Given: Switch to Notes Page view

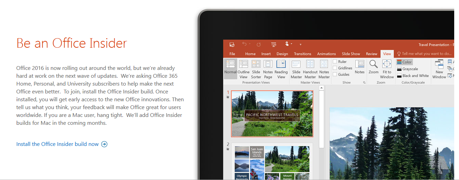Looking at the screenshot, I should (268, 69).
